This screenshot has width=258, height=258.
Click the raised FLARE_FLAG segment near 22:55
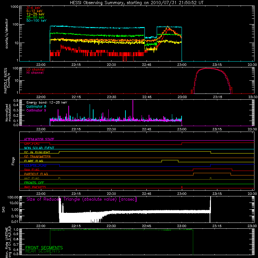click(170, 160)
